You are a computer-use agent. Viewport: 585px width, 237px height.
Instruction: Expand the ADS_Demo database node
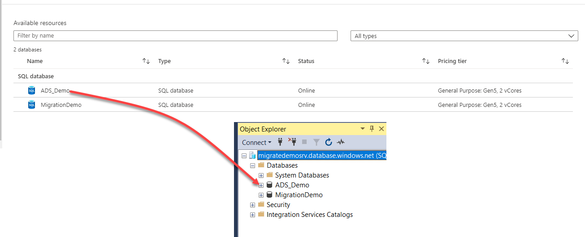coord(261,185)
